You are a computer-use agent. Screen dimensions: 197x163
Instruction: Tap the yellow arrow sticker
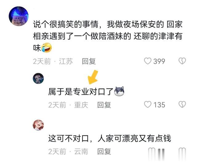tap(93, 77)
